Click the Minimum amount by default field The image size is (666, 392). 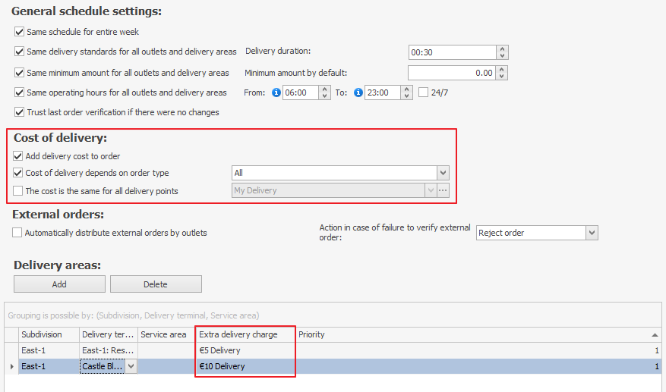click(452, 74)
